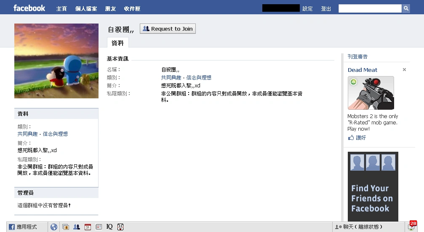Open notifications icon showing 28
This screenshot has width=424, height=232.
click(x=412, y=226)
